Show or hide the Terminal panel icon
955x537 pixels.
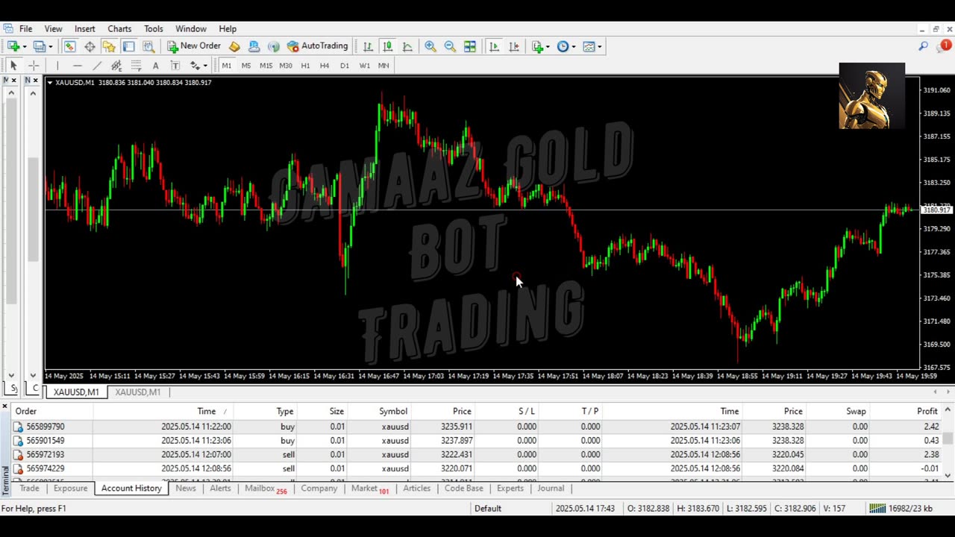click(x=128, y=46)
